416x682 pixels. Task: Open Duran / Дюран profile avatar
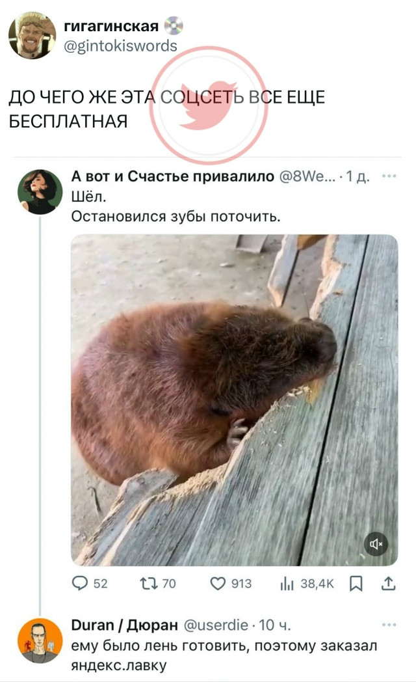40,640
